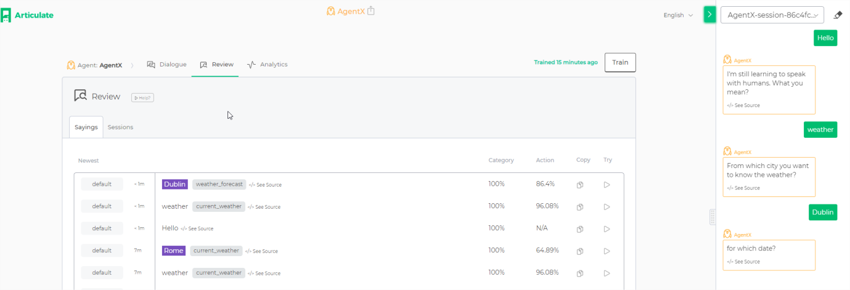Switch to the Analytics tab
Image resolution: width=850 pixels, height=290 pixels.
[267, 65]
